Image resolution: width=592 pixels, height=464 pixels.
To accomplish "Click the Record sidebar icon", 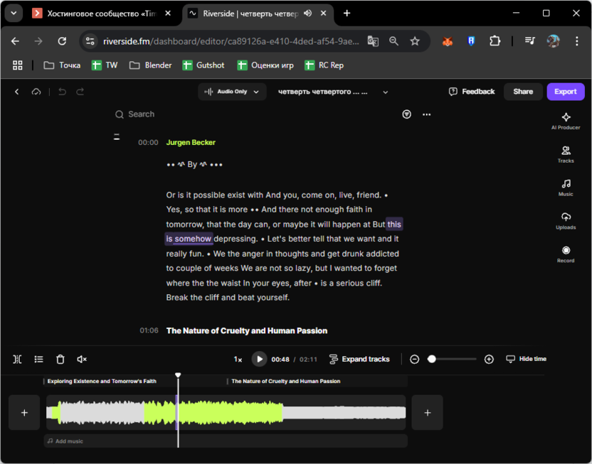I will [566, 254].
